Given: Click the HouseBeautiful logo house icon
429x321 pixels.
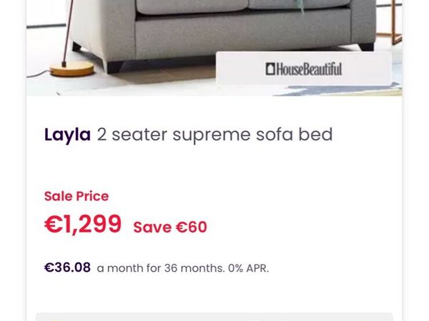Looking at the screenshot, I should click(x=270, y=69).
